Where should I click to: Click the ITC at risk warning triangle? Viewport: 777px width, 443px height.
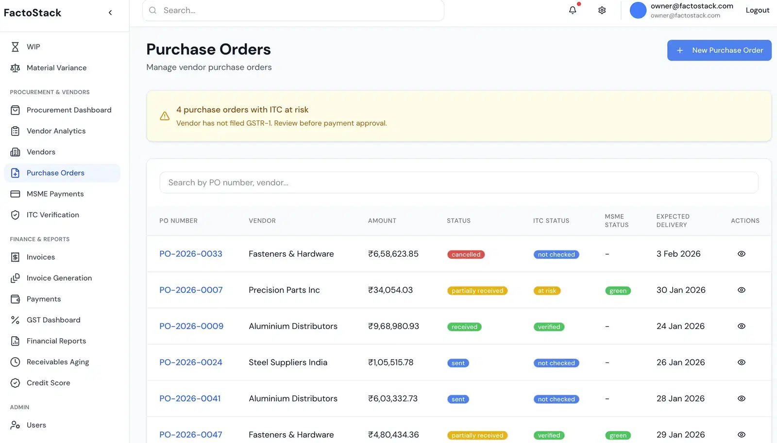pyautogui.click(x=165, y=116)
